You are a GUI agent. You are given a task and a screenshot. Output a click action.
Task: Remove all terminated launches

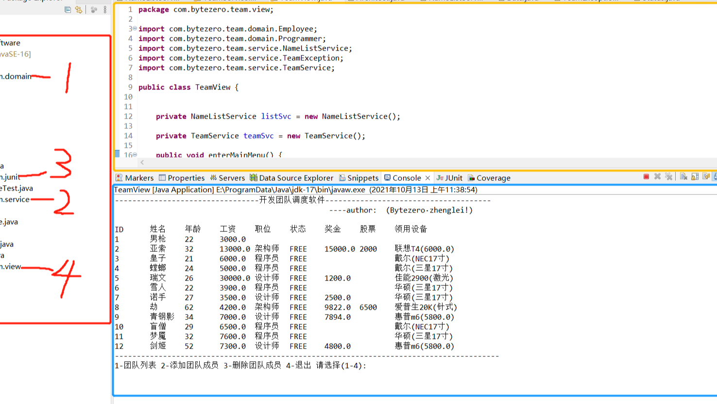click(668, 176)
